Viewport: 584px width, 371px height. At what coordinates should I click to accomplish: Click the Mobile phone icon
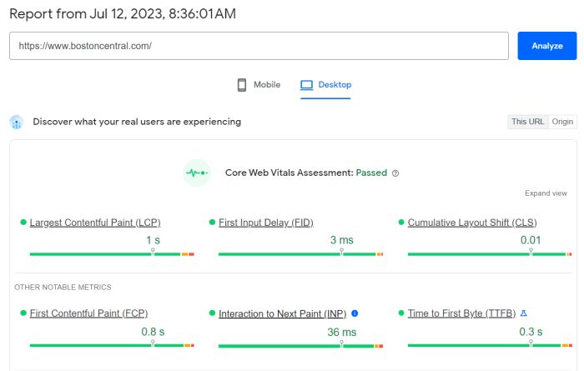click(x=242, y=85)
